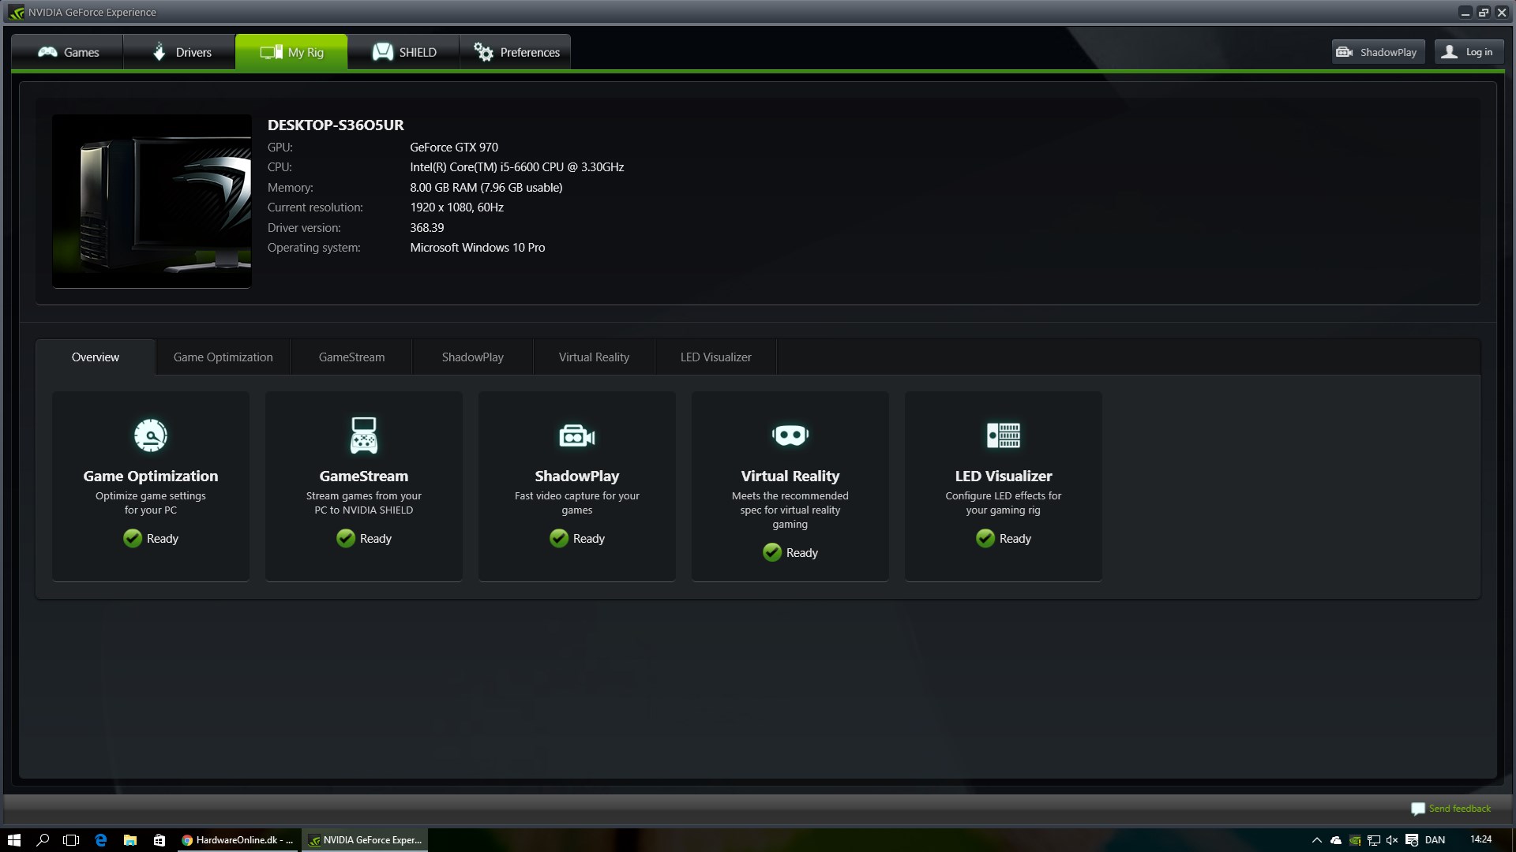
Task: Click the taskbar volume muted icon
Action: [x=1392, y=840]
